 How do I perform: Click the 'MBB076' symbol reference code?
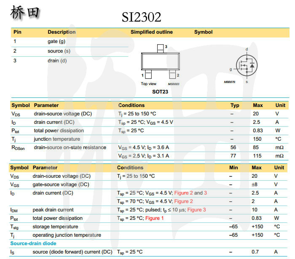point(230,82)
